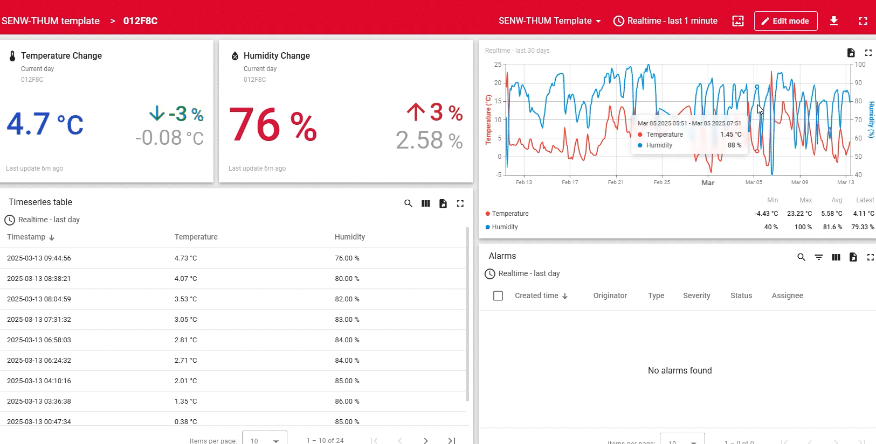Open columns to display in Timeseries table
Image resolution: width=876 pixels, height=444 pixels.
(425, 203)
